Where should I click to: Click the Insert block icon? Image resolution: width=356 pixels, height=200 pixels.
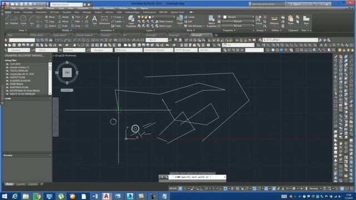tap(180, 20)
